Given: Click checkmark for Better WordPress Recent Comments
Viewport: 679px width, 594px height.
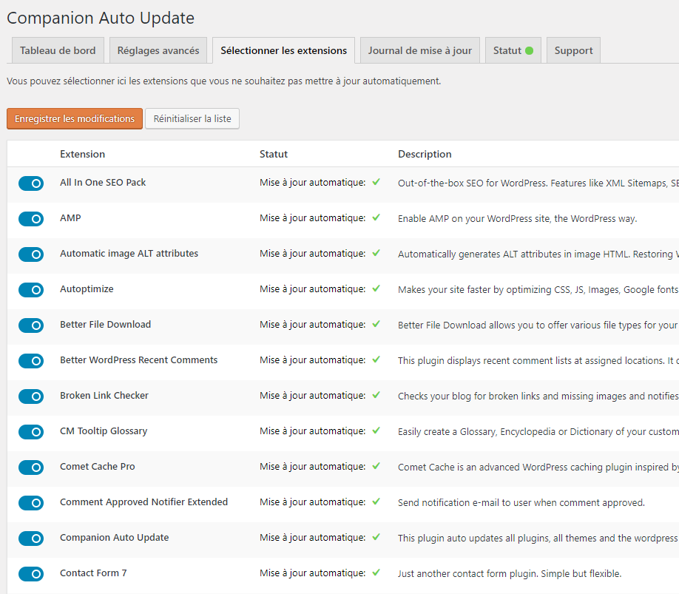Looking at the screenshot, I should pos(376,360).
